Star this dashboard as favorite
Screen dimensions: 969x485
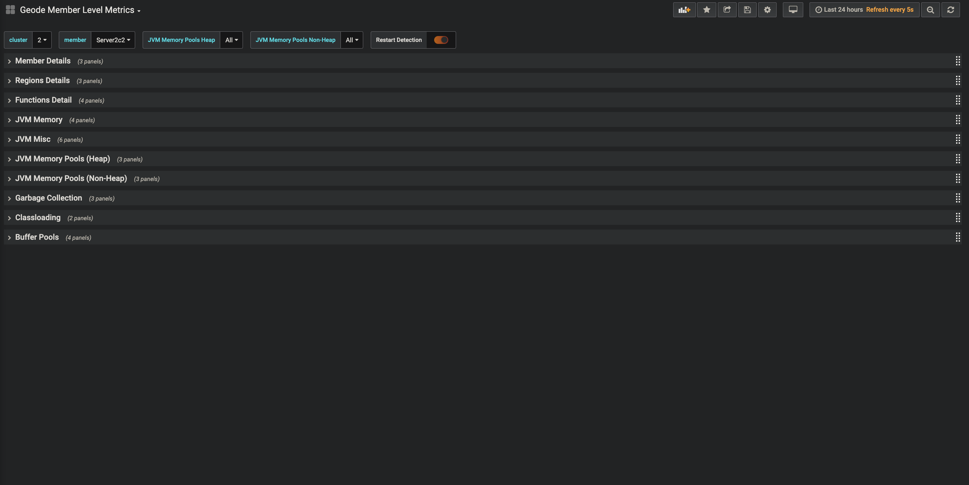(x=706, y=10)
